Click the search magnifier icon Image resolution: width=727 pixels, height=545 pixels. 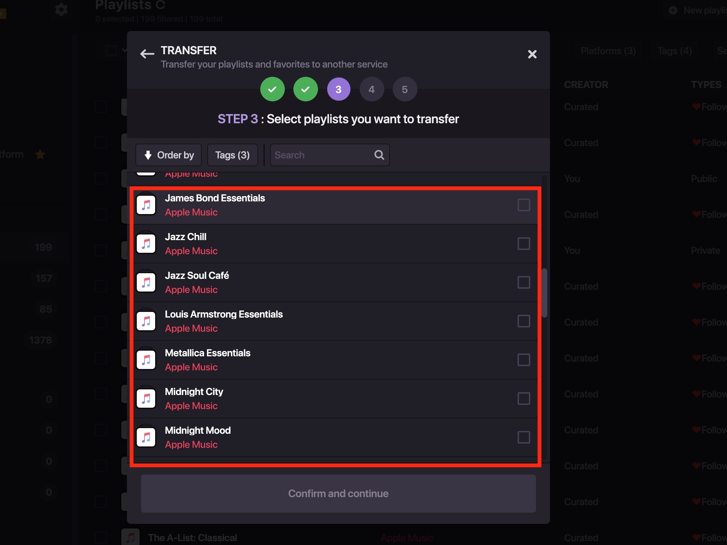379,155
